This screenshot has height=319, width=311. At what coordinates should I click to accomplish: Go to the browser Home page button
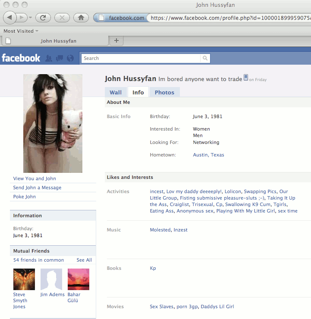point(81,18)
